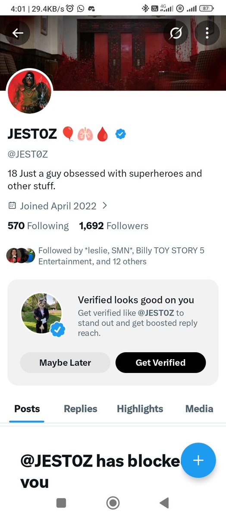The width and height of the screenshot is (226, 518).
Task: Tap the Android home circle button
Action: pos(113,502)
